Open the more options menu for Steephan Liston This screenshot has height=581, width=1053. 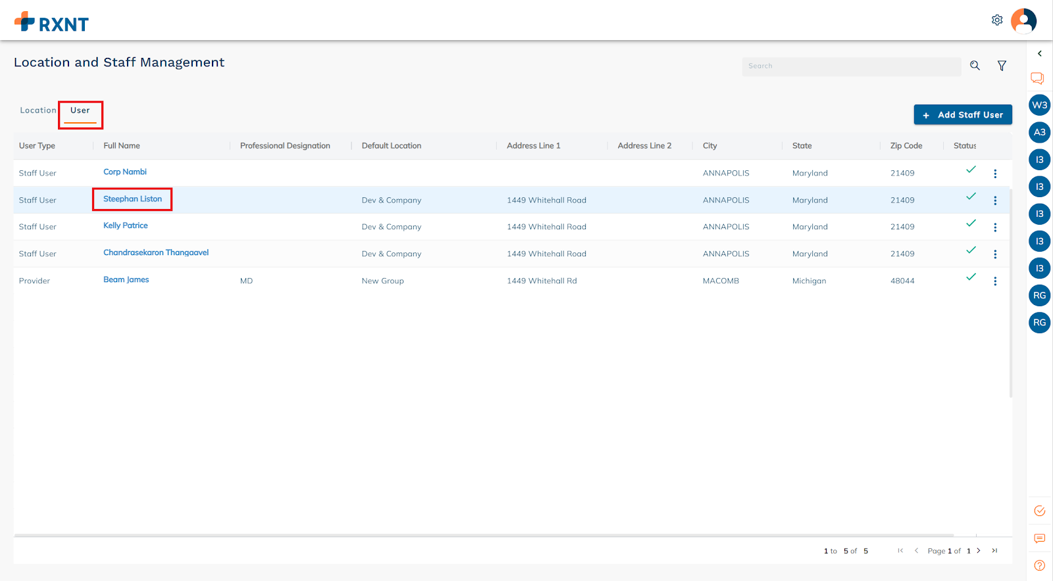pyautogui.click(x=995, y=200)
